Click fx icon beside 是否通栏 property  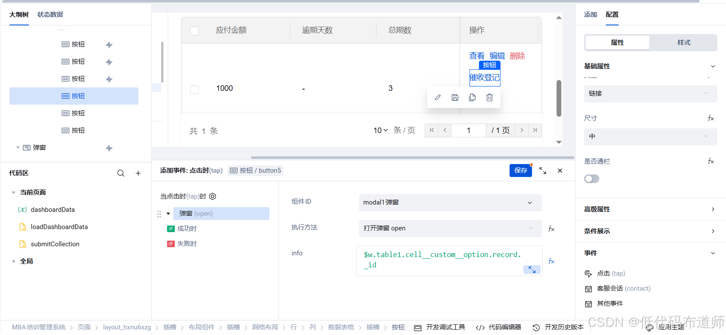pos(711,161)
